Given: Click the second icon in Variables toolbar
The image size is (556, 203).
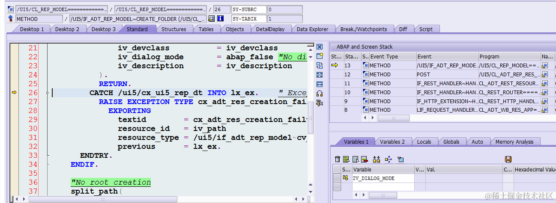Looking at the screenshot, I should click(347, 159).
